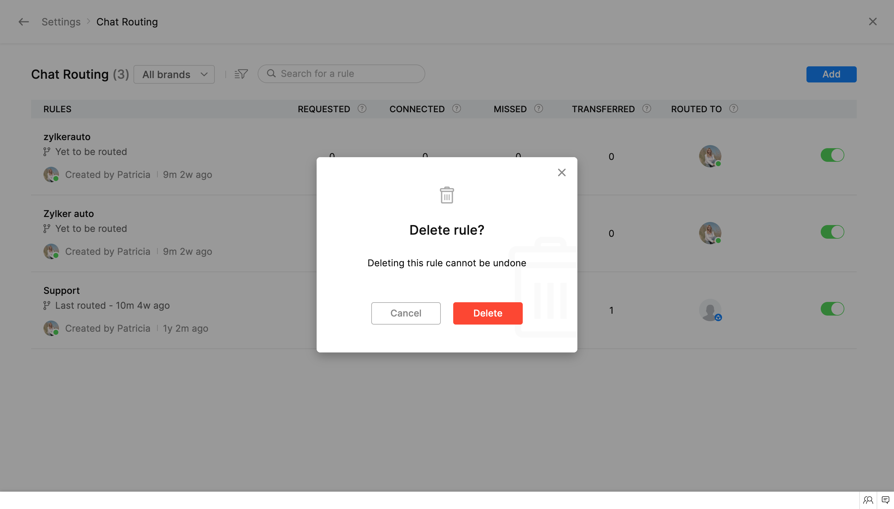Go to Settings breadcrumb
This screenshot has height=509, width=894.
tap(61, 22)
